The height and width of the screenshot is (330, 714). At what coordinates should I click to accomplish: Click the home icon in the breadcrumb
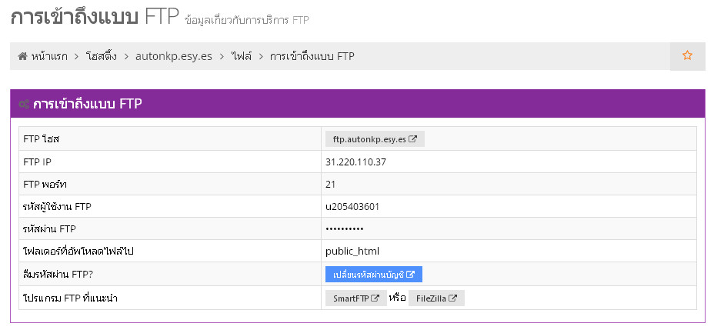tap(23, 56)
